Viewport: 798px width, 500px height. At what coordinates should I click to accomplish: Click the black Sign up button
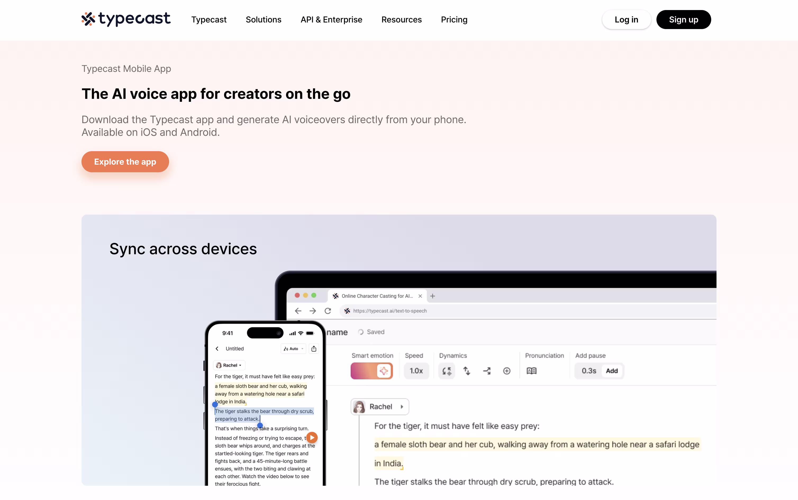pyautogui.click(x=683, y=20)
